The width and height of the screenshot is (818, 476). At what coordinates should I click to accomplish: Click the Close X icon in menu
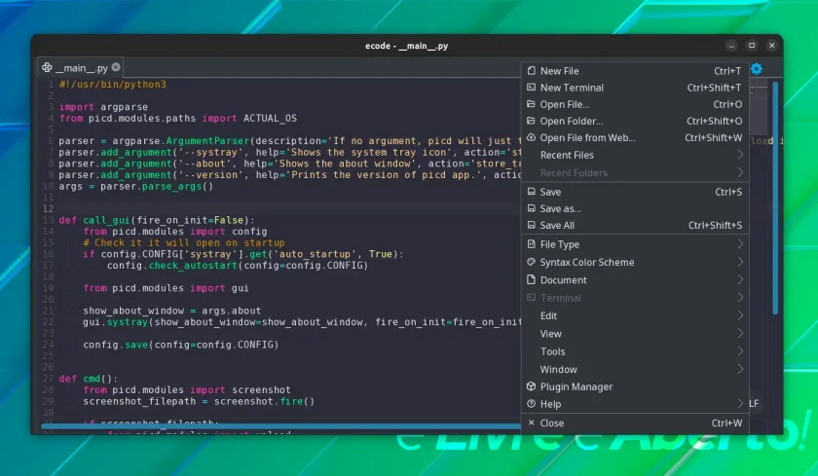[531, 422]
